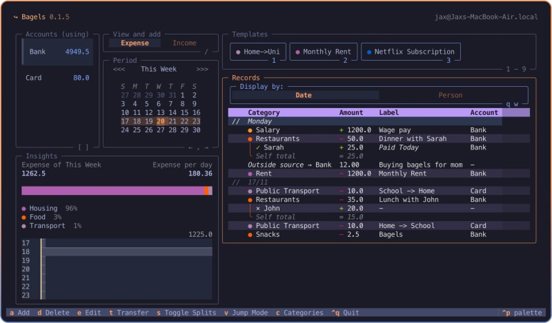
Task: Go to previous period with <<< arrow
Action: [119, 69]
